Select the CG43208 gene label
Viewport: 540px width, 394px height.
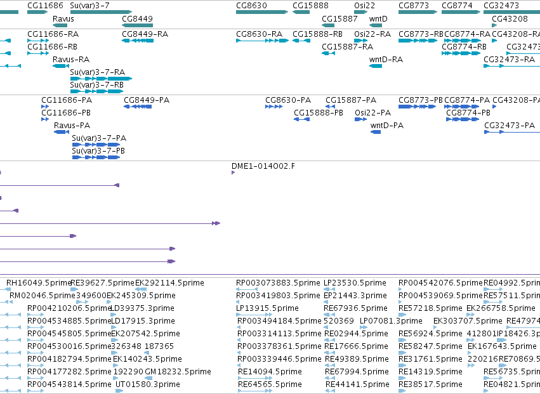click(x=510, y=18)
